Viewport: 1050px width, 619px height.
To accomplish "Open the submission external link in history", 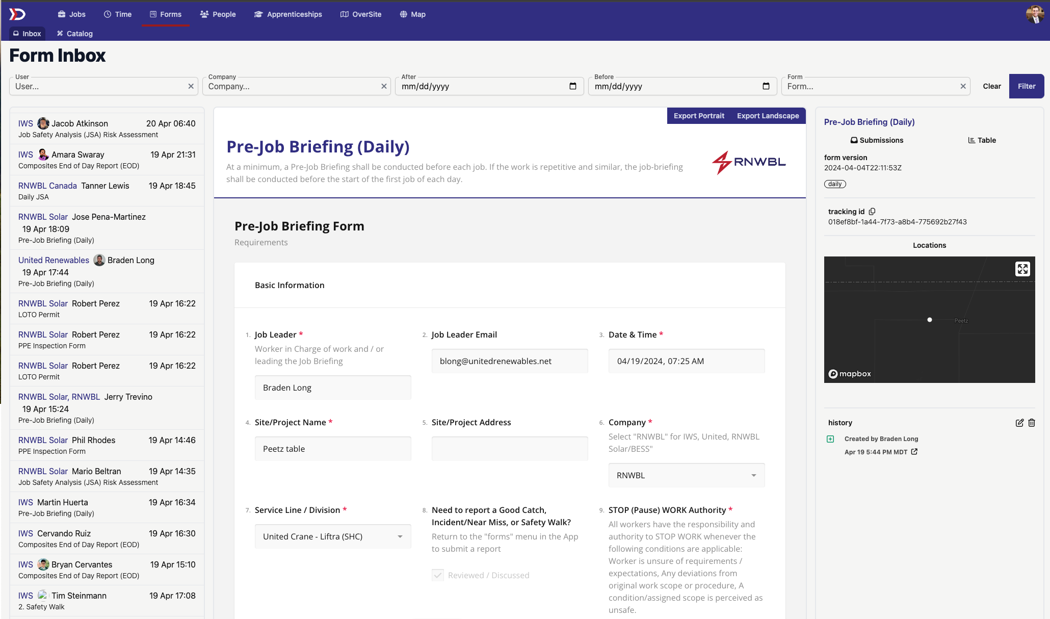I will pos(914,452).
